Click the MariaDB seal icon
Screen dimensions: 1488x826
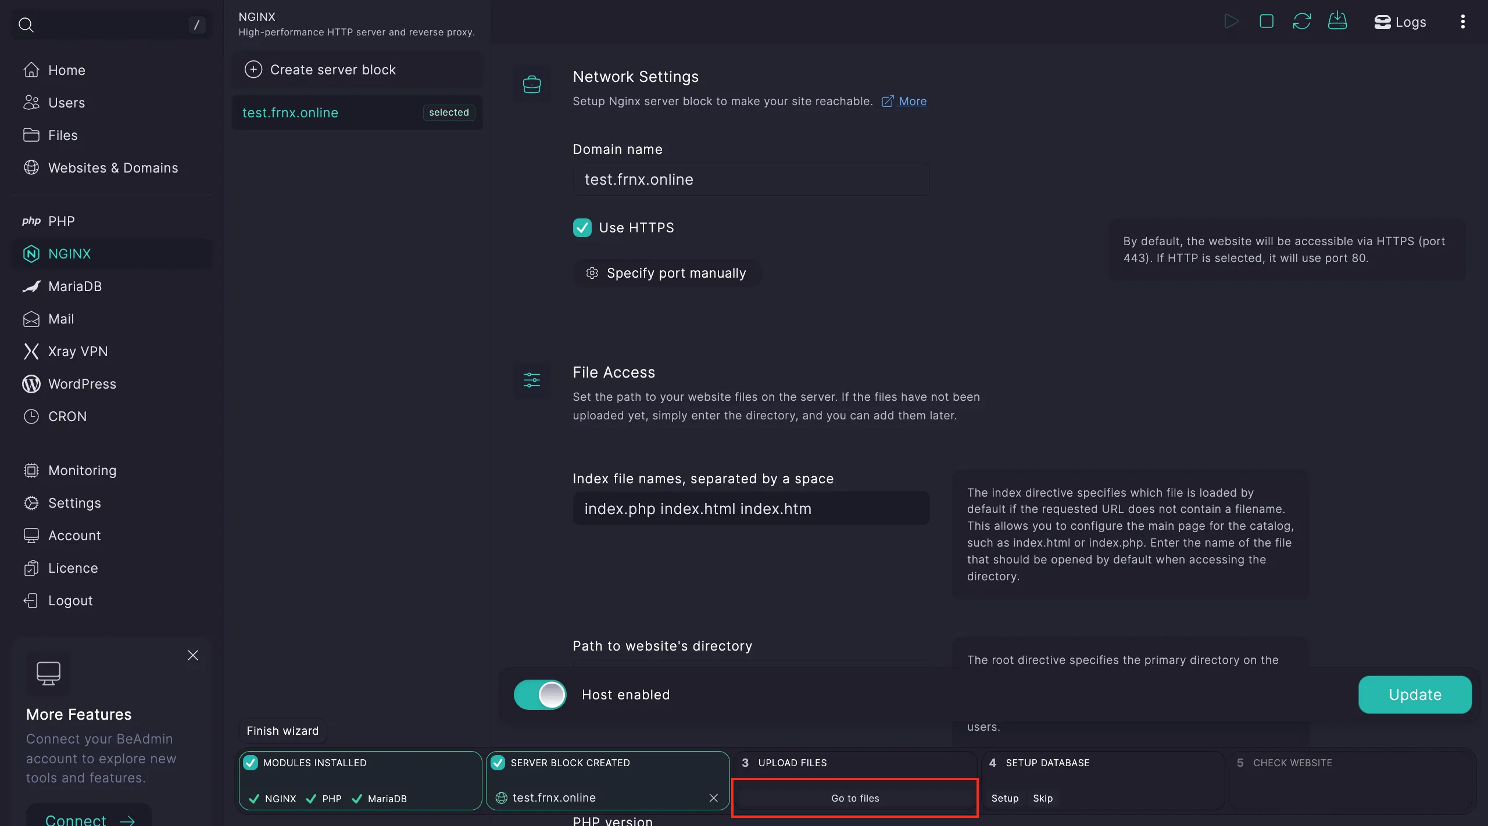(x=31, y=286)
